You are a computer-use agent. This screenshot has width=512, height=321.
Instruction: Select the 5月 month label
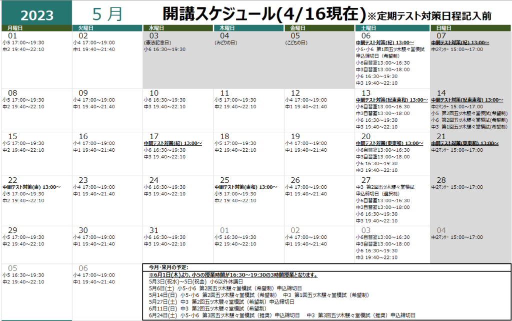point(107,14)
